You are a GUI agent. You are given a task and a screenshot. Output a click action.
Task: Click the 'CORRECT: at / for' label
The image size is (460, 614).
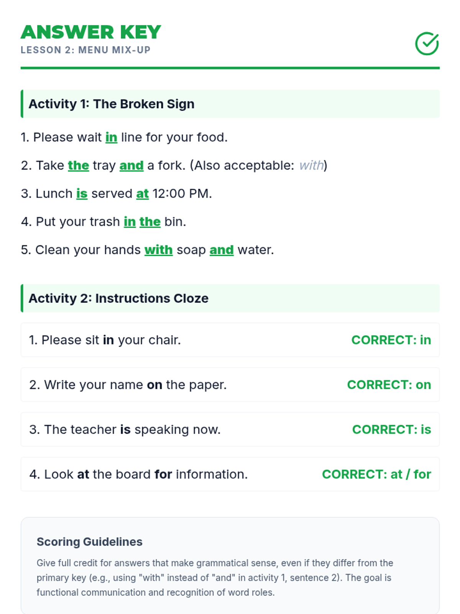376,474
